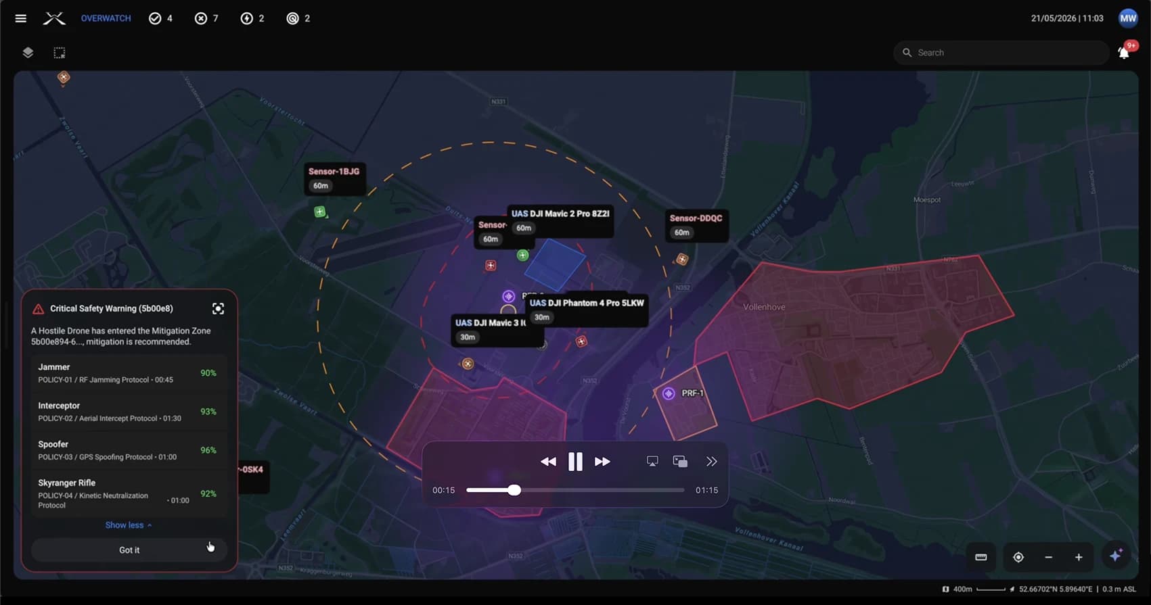The image size is (1151, 605).
Task: Focus map on the critical warning target
Action: (218, 309)
